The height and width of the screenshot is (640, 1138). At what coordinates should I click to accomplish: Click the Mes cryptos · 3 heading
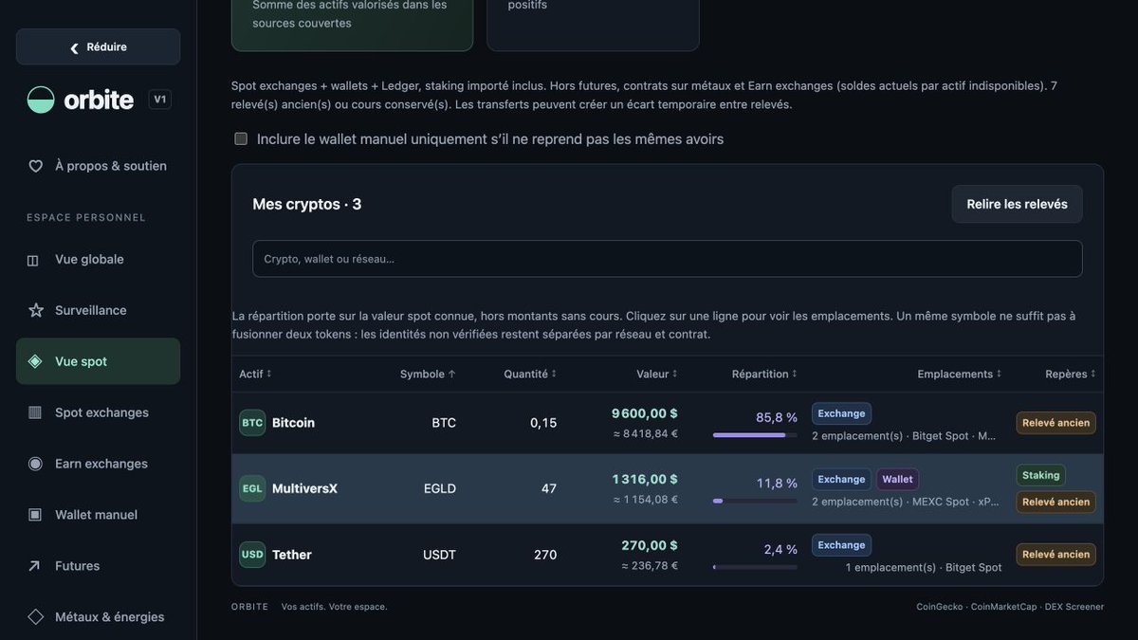pyautogui.click(x=307, y=204)
